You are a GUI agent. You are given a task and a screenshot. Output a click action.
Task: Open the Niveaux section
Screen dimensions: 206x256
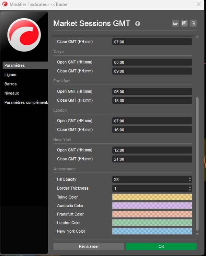12,93
